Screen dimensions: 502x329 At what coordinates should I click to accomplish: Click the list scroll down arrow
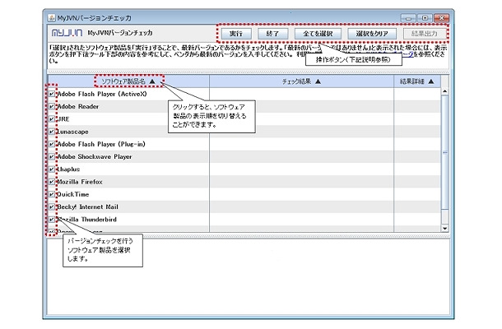coord(444,228)
